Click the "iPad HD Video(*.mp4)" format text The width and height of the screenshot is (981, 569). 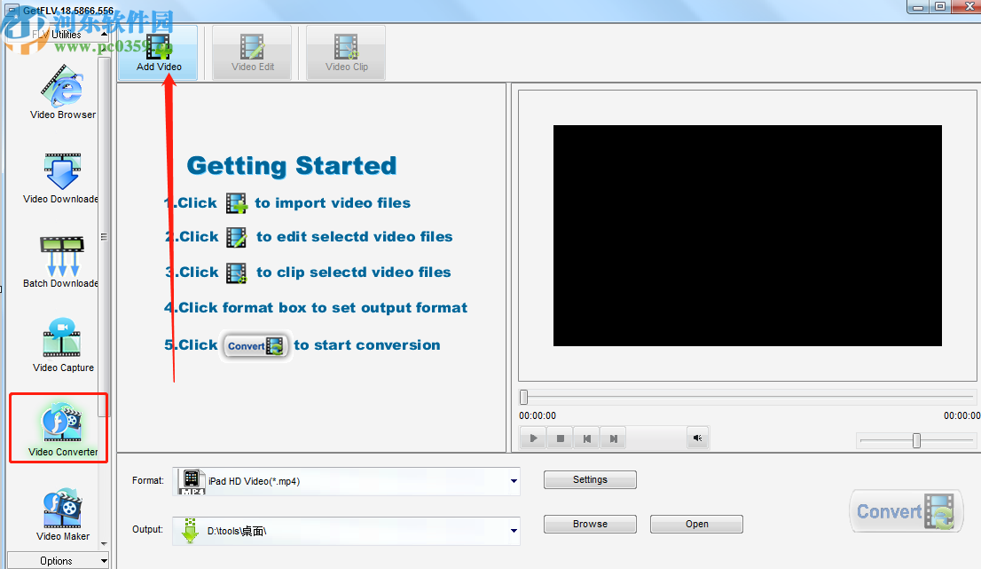point(254,481)
